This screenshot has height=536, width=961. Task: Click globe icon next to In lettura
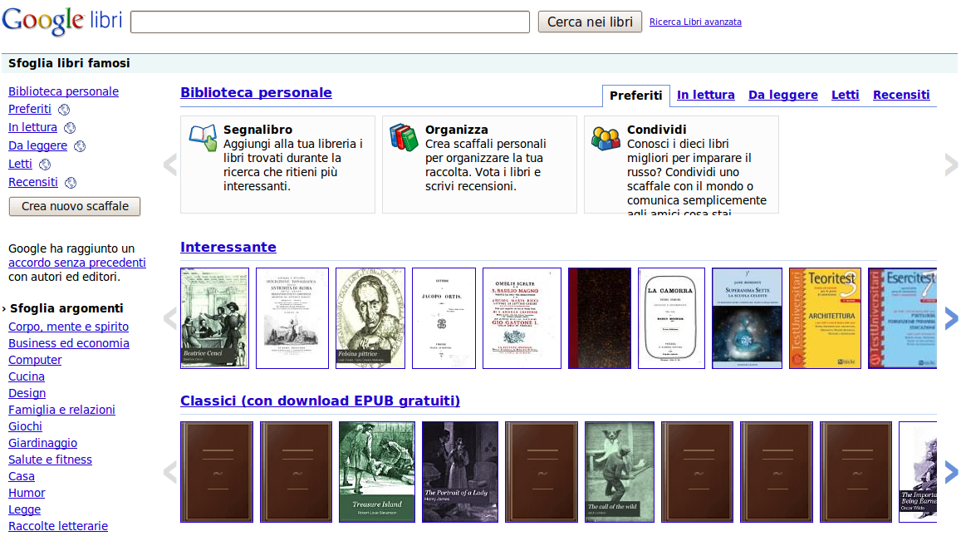click(x=70, y=128)
